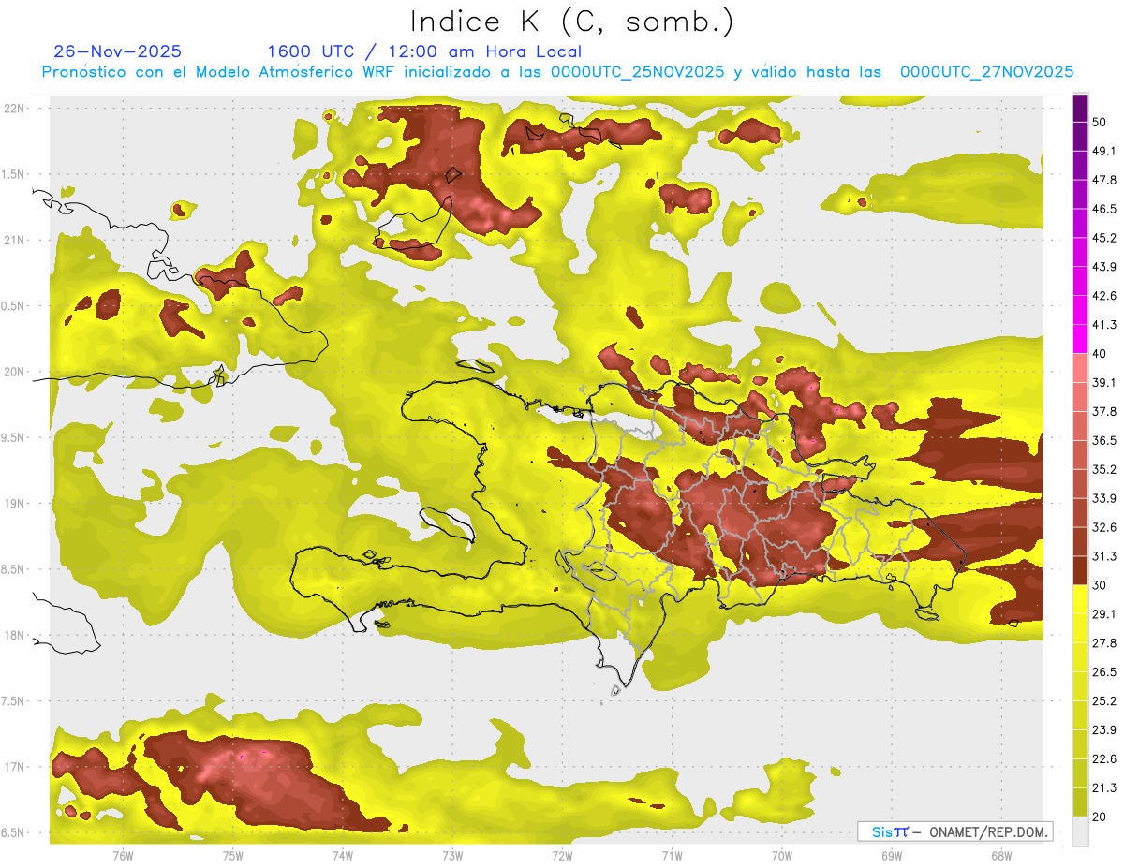Image resolution: width=1124 pixels, height=868 pixels.
Task: Click colorbar value "42.6"
Action: pyautogui.click(x=1104, y=296)
